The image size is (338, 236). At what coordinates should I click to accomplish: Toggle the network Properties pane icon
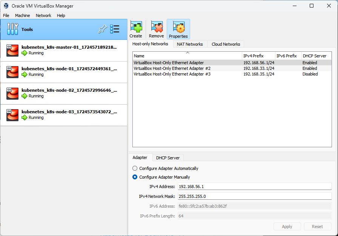[x=178, y=27]
